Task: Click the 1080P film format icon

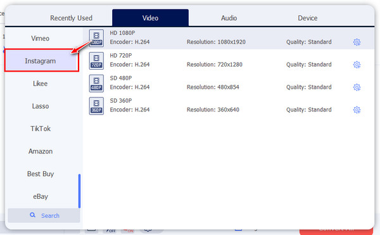Action: tap(96, 38)
